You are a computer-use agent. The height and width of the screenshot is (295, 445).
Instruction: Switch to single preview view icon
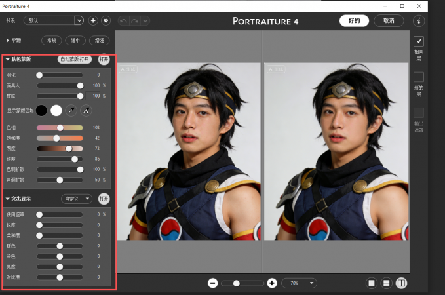(x=372, y=283)
